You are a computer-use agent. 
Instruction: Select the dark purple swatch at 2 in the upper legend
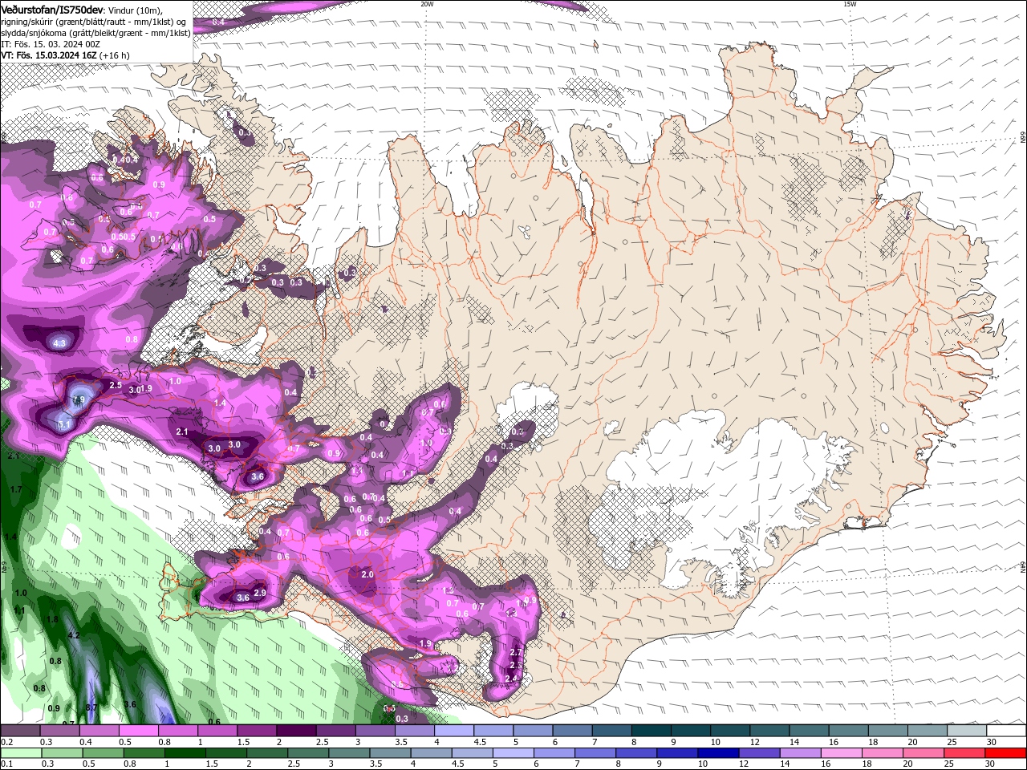pyautogui.click(x=296, y=731)
